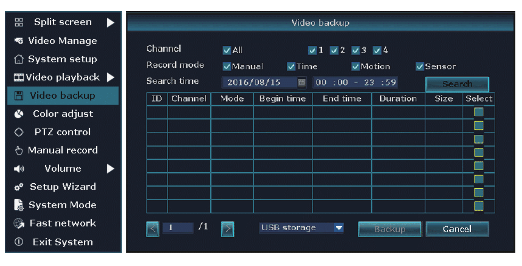This screenshot has height=266, width=522.
Task: Uncheck the All channels checkbox
Action: click(227, 50)
